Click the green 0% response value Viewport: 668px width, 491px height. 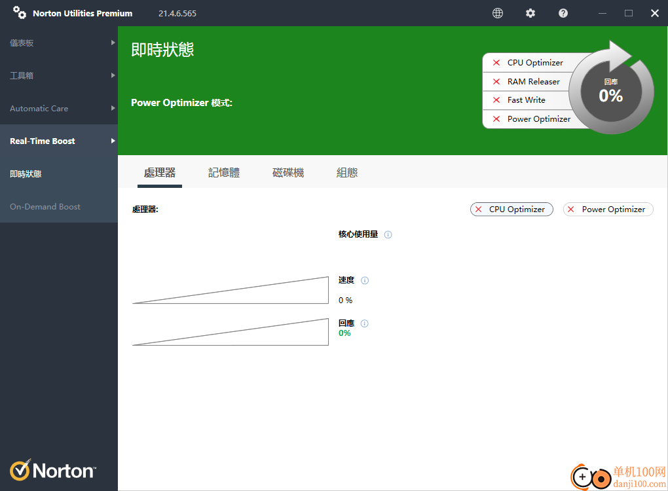point(344,333)
